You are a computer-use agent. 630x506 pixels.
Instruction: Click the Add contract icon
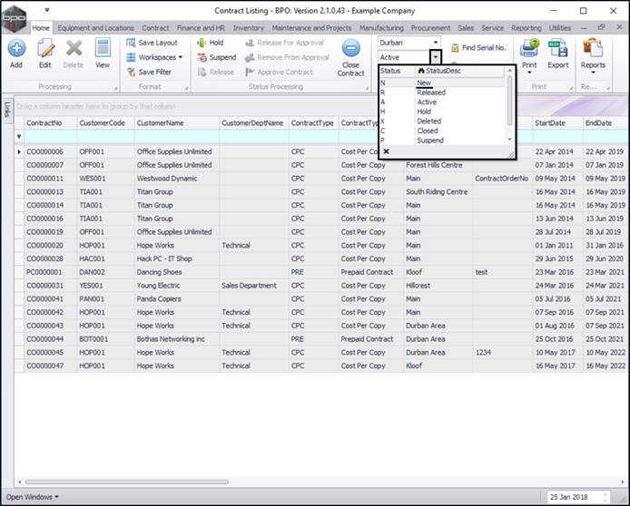[x=16, y=49]
